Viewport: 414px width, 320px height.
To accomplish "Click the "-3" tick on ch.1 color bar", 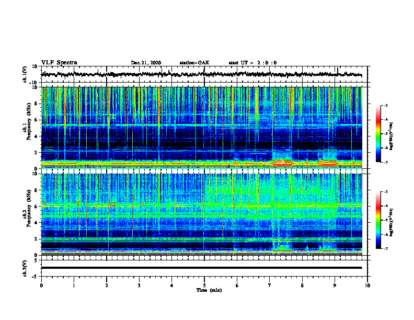I will tap(386, 106).
